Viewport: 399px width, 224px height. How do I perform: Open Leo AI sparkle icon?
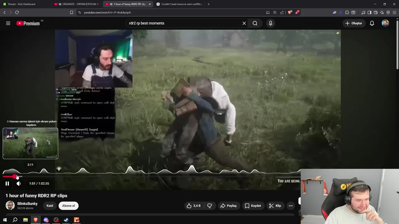(x=382, y=12)
